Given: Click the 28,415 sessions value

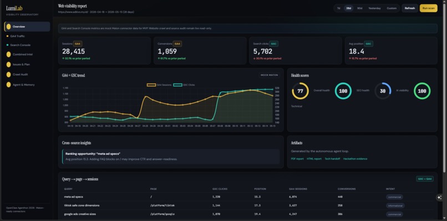Looking at the screenshot, I should point(73,52).
